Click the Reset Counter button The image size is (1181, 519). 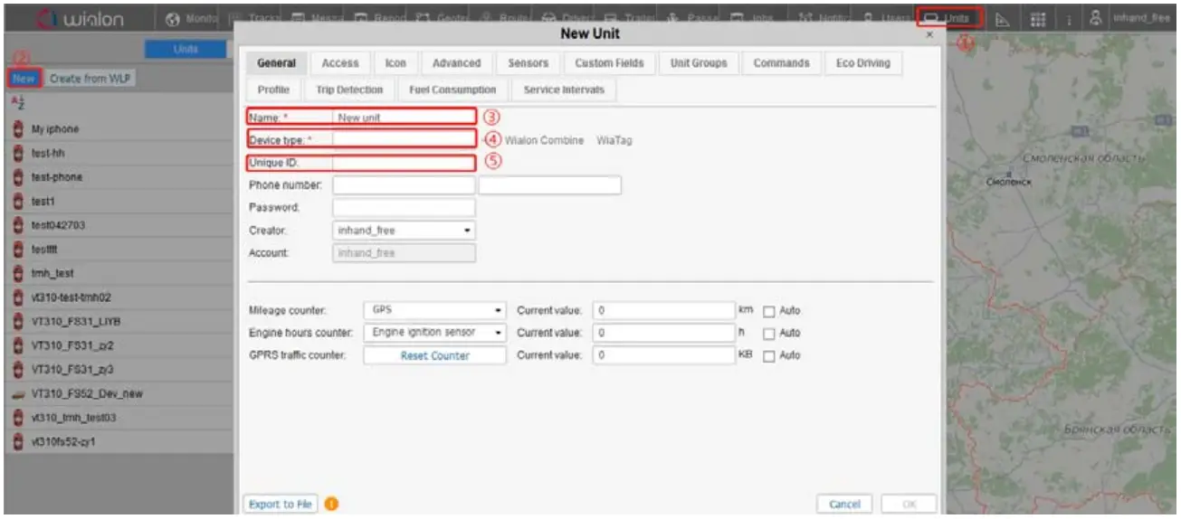point(435,356)
